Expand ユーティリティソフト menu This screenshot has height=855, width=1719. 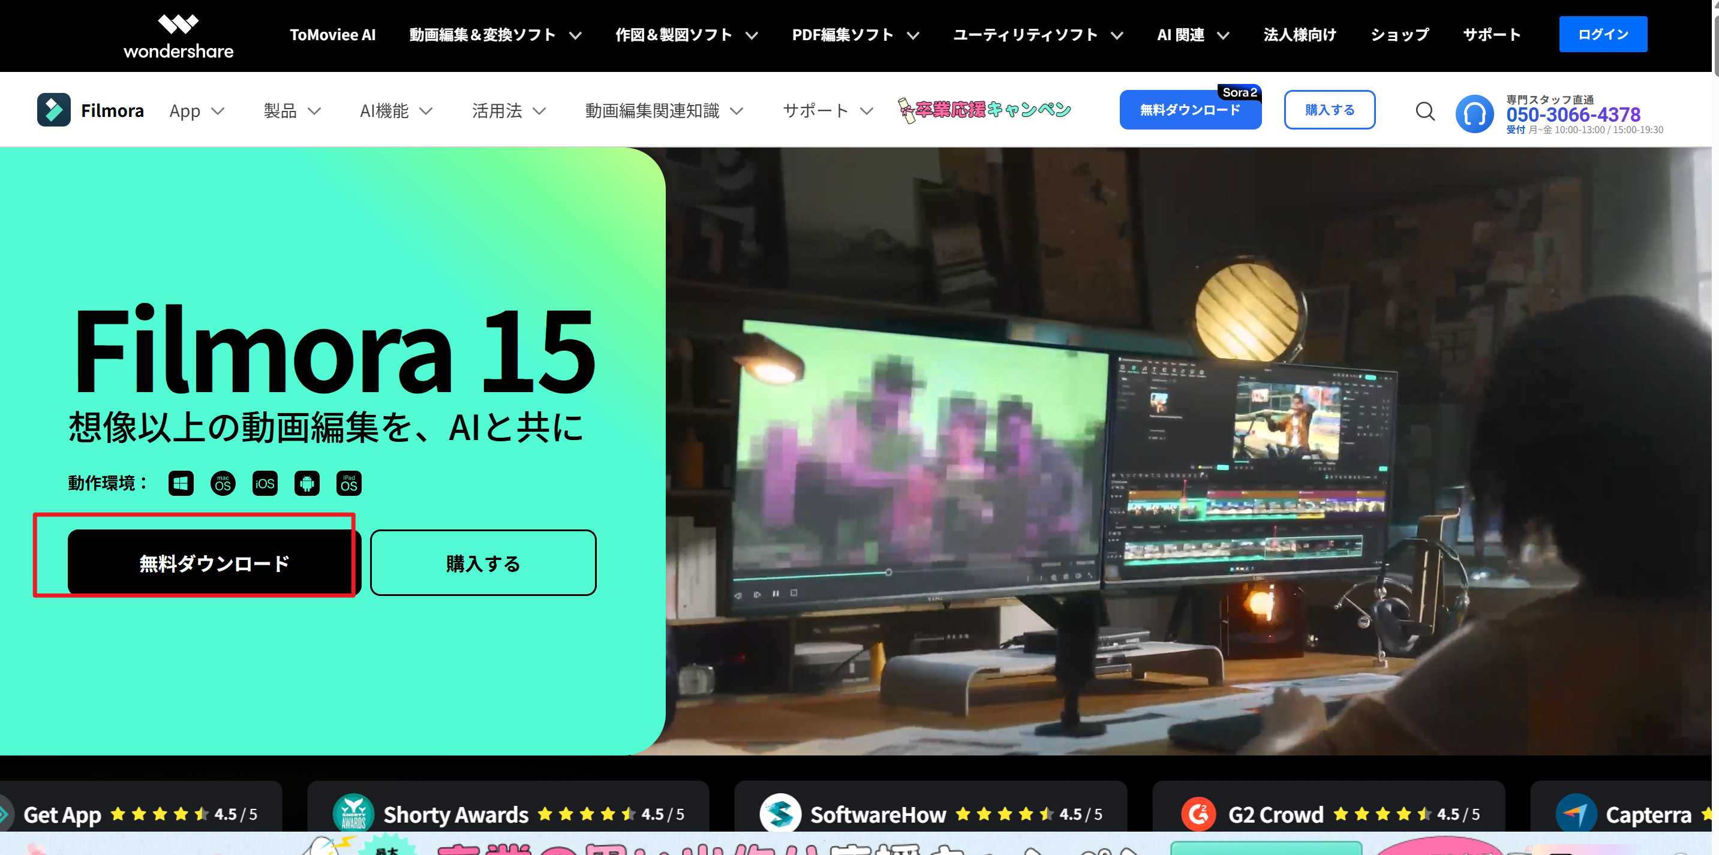[1038, 35]
